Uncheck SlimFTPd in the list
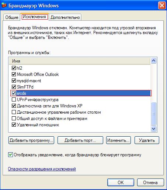167x190 pixels. coord(14,87)
